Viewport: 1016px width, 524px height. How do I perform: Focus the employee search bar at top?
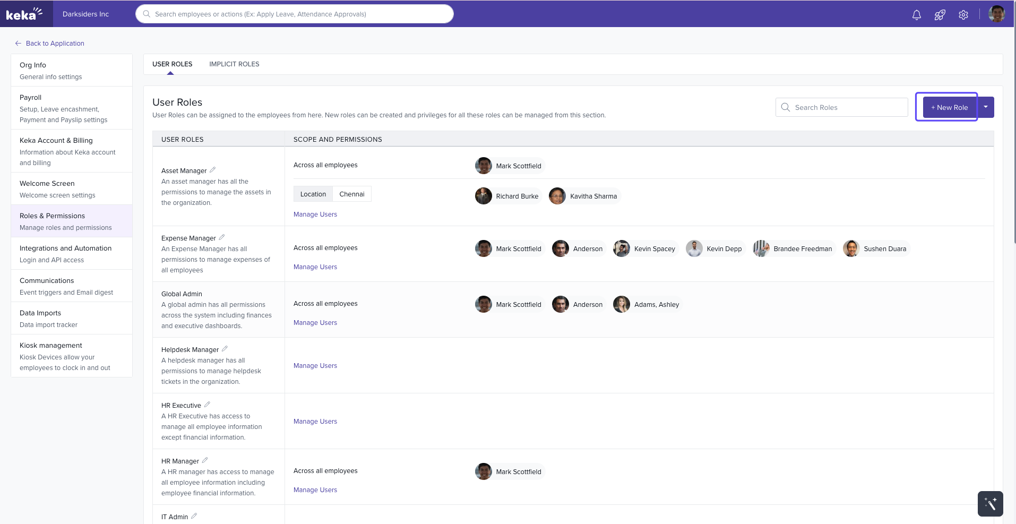click(295, 14)
